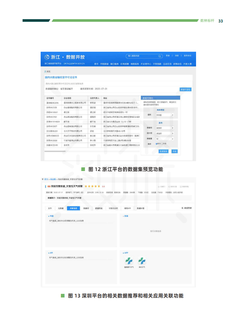Click the location pin breadcrumb icon
The image size is (237, 322).
(43, 179)
